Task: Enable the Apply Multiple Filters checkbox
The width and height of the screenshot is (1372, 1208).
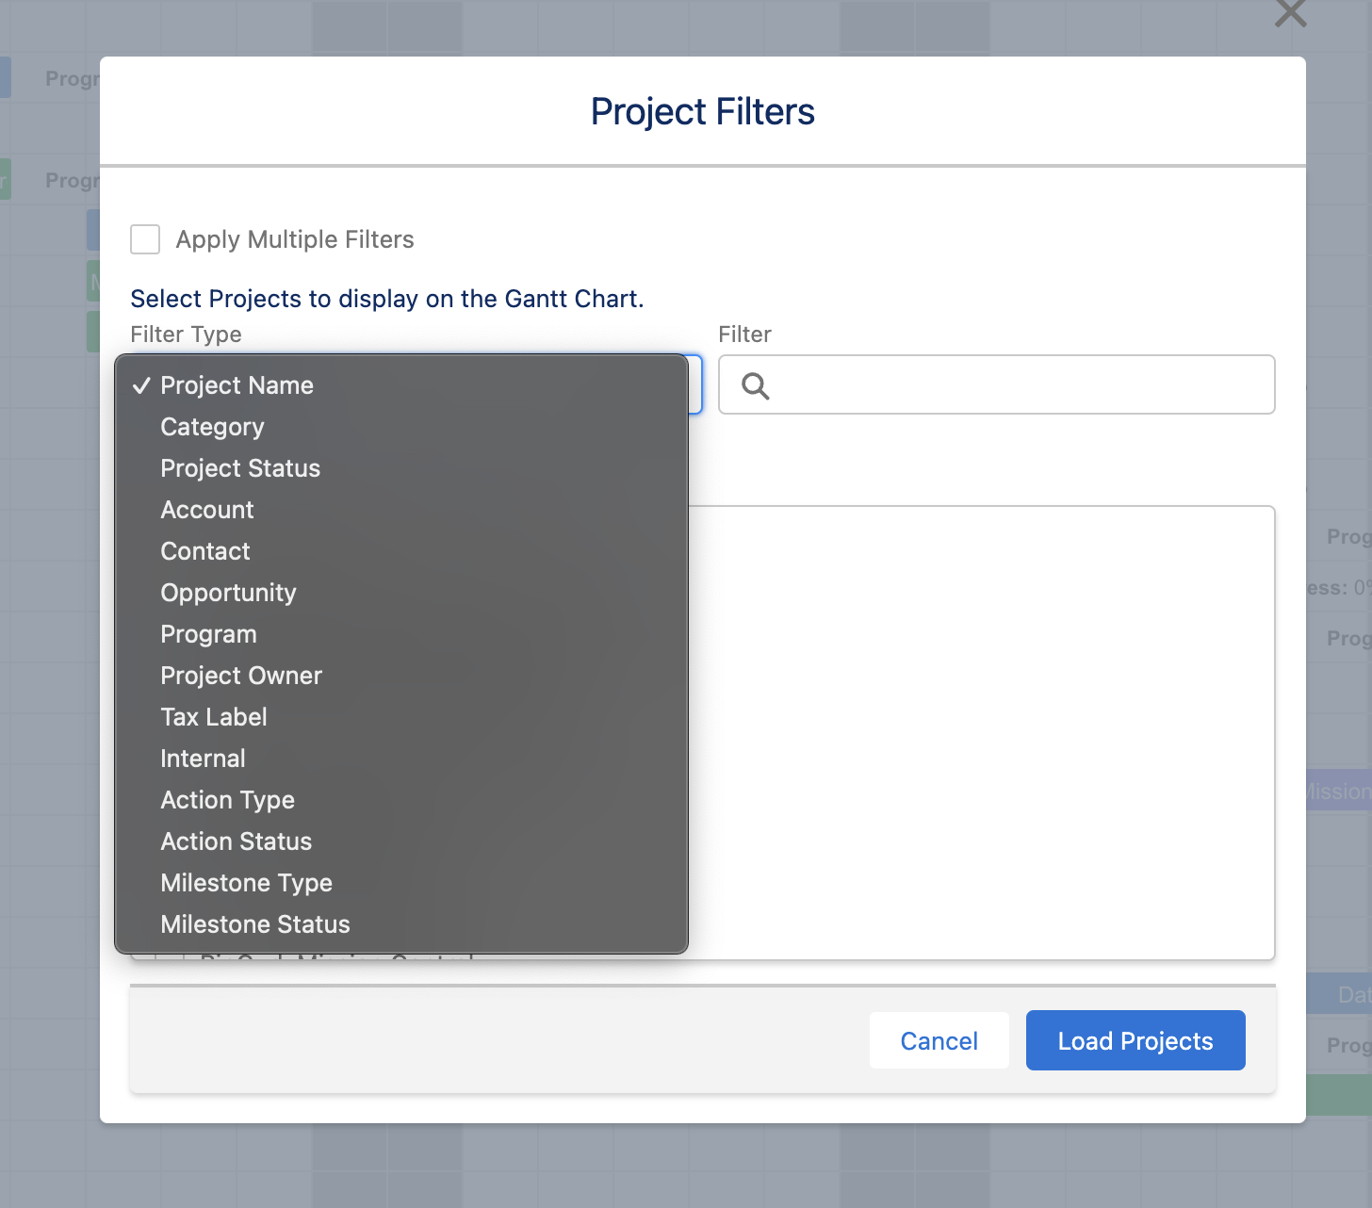Action: click(x=145, y=239)
